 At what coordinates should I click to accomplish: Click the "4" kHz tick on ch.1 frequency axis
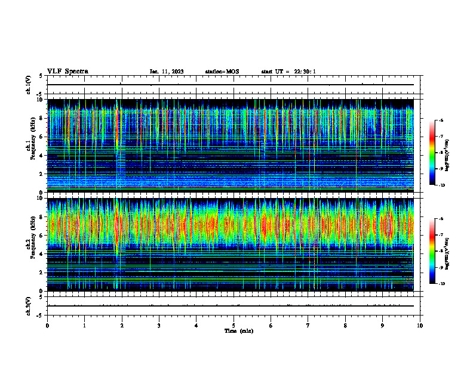coord(42,156)
